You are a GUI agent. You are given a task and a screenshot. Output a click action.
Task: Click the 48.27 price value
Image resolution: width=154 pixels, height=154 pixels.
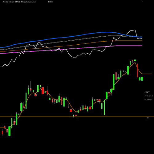point(147,92)
